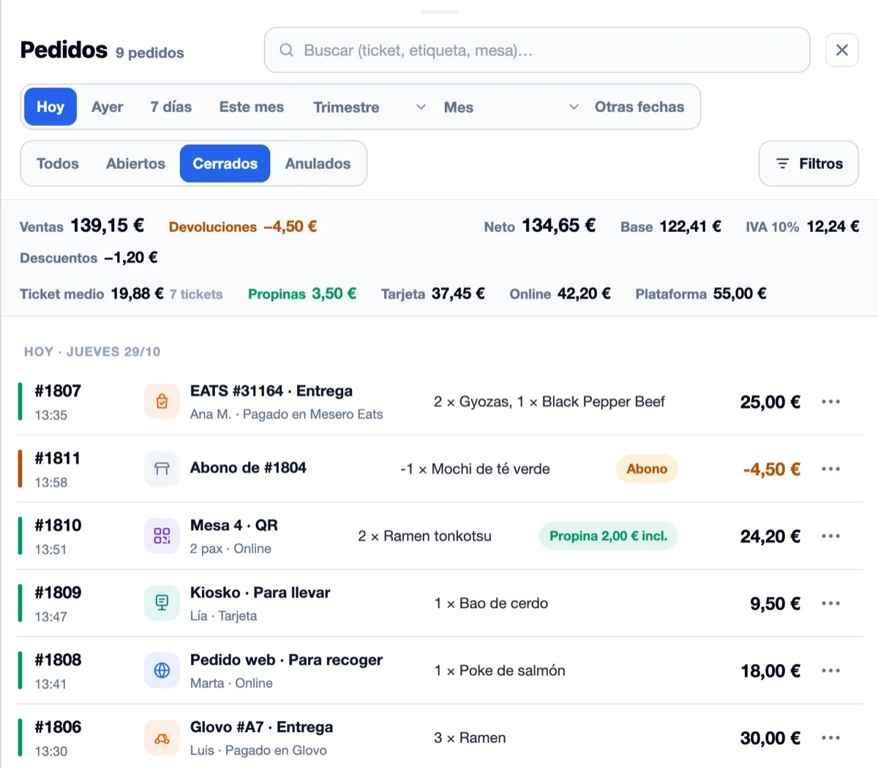Click the Tarjeta 37,45 € figure
The height and width of the screenshot is (768, 878).
433,293
